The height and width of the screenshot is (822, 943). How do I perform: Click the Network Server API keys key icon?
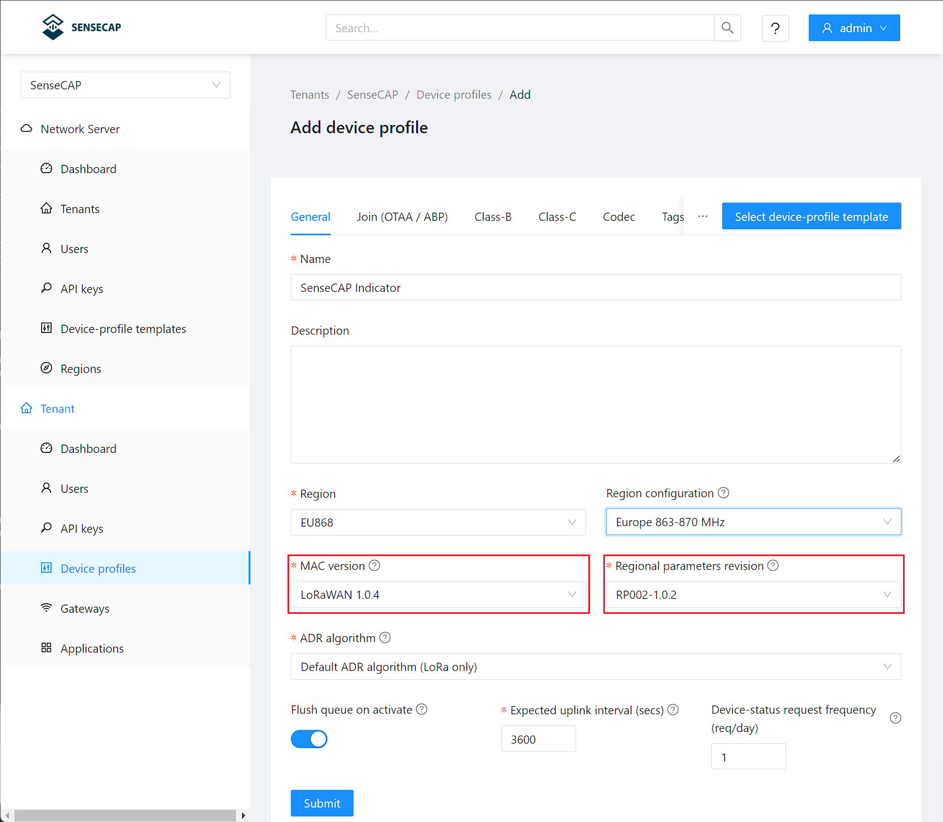[47, 288]
